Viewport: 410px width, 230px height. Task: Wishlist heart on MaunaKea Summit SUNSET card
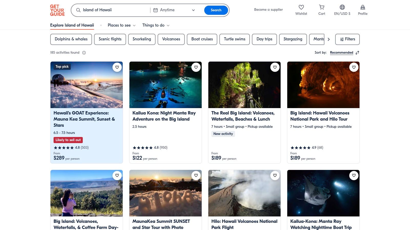click(196, 175)
